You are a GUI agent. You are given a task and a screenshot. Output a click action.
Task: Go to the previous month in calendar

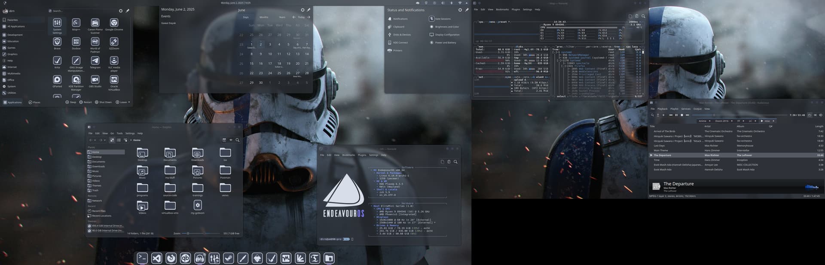tap(294, 17)
